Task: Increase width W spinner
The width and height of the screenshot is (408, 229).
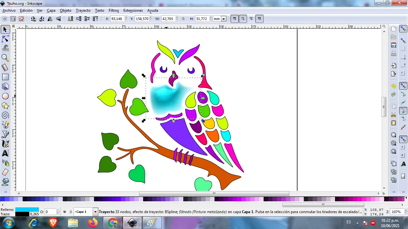Action: (x=177, y=17)
